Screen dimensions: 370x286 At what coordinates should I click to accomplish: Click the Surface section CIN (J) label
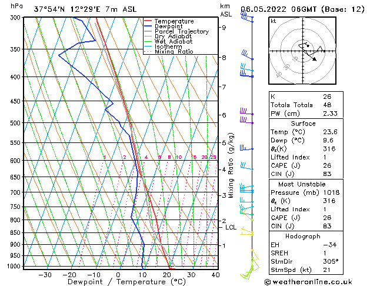click(x=282, y=174)
